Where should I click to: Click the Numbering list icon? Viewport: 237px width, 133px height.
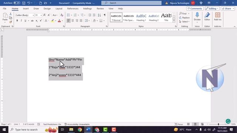[x=75, y=15]
